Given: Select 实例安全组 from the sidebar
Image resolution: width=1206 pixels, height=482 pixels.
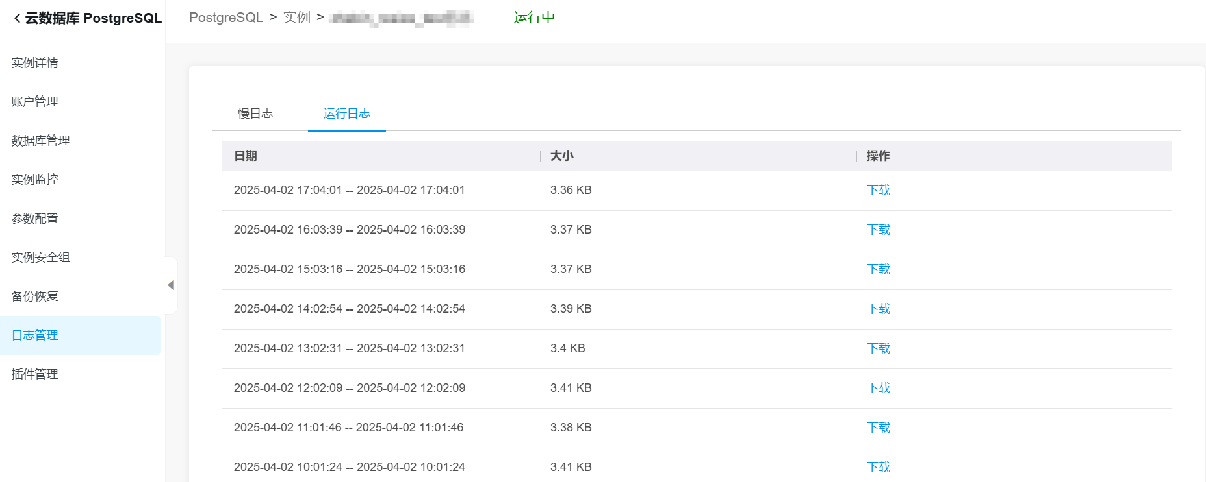Looking at the screenshot, I should pyautogui.click(x=40, y=258).
